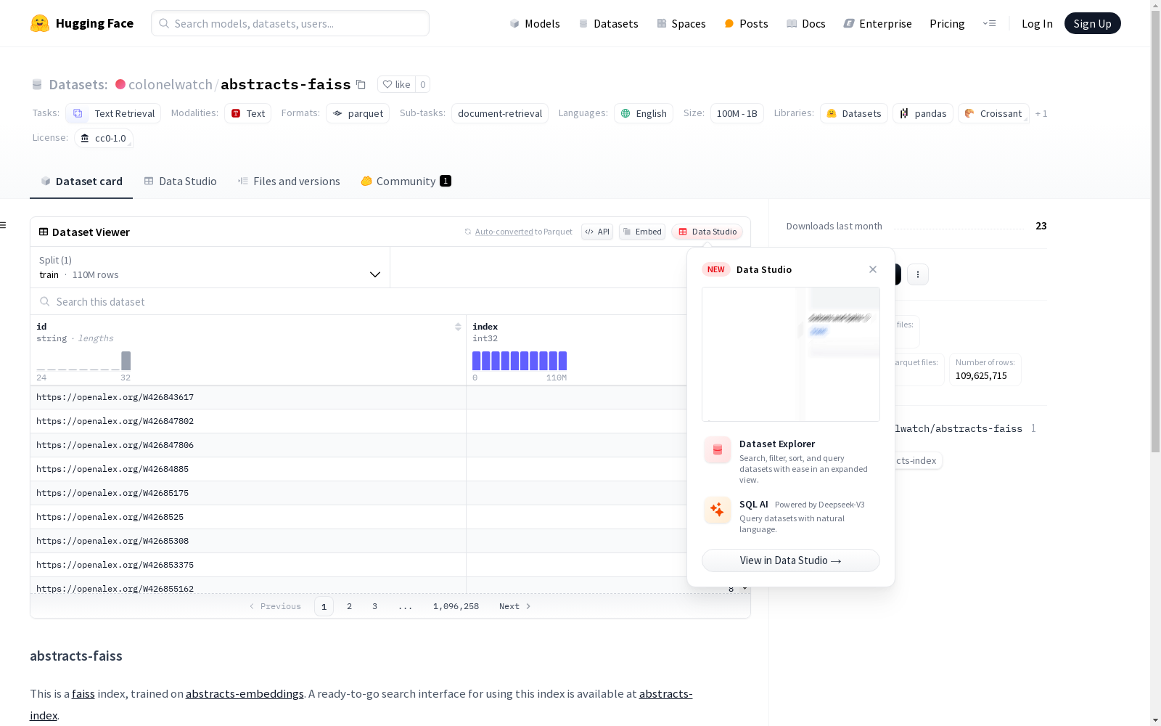Go to page 3 of the dataset

point(374,606)
